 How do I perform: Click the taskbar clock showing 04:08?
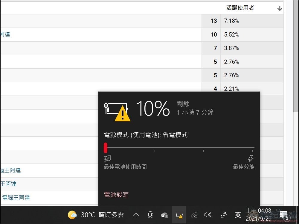click(x=258, y=214)
